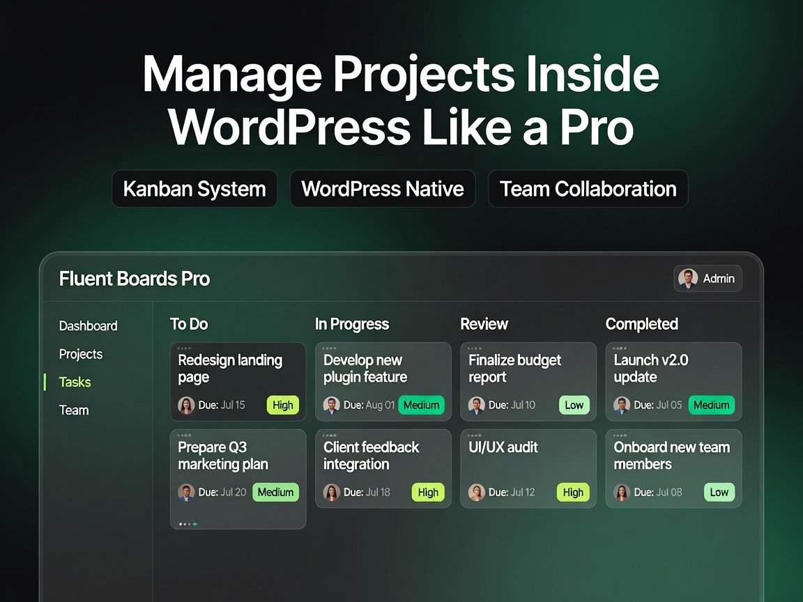Click the Kanban System tag

click(x=194, y=189)
